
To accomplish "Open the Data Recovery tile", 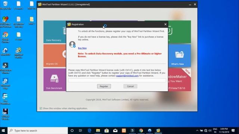I will coord(55,32).
